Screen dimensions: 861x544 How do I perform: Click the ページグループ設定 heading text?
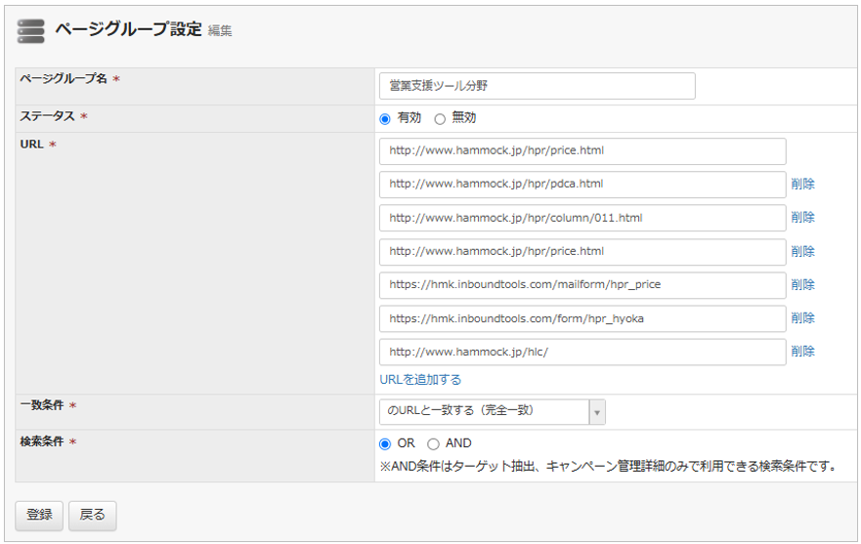(128, 29)
